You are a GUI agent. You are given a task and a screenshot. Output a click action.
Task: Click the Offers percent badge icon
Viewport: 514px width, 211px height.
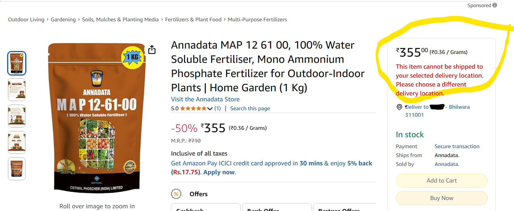pyautogui.click(x=176, y=194)
